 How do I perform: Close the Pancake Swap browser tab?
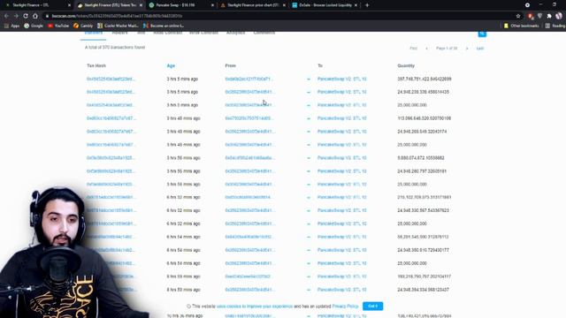212,5
